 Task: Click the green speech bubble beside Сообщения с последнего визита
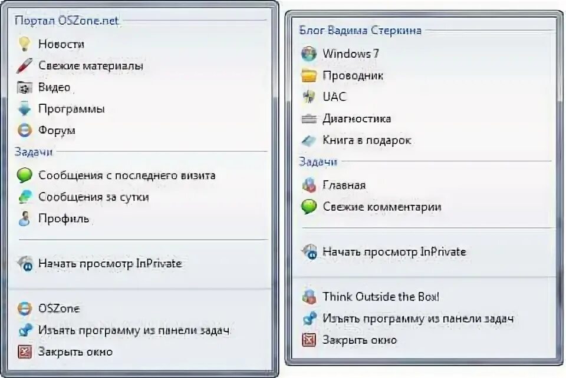coord(24,175)
